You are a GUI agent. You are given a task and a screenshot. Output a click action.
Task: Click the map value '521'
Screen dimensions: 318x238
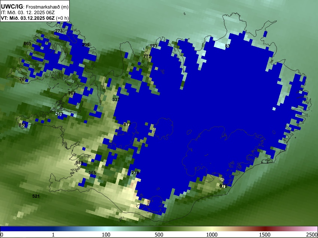point(36,196)
